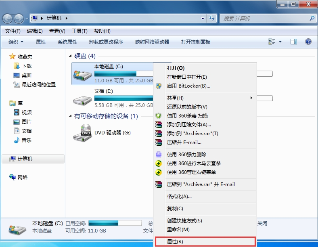Open the view options dropdown arrow

[x=280, y=42]
